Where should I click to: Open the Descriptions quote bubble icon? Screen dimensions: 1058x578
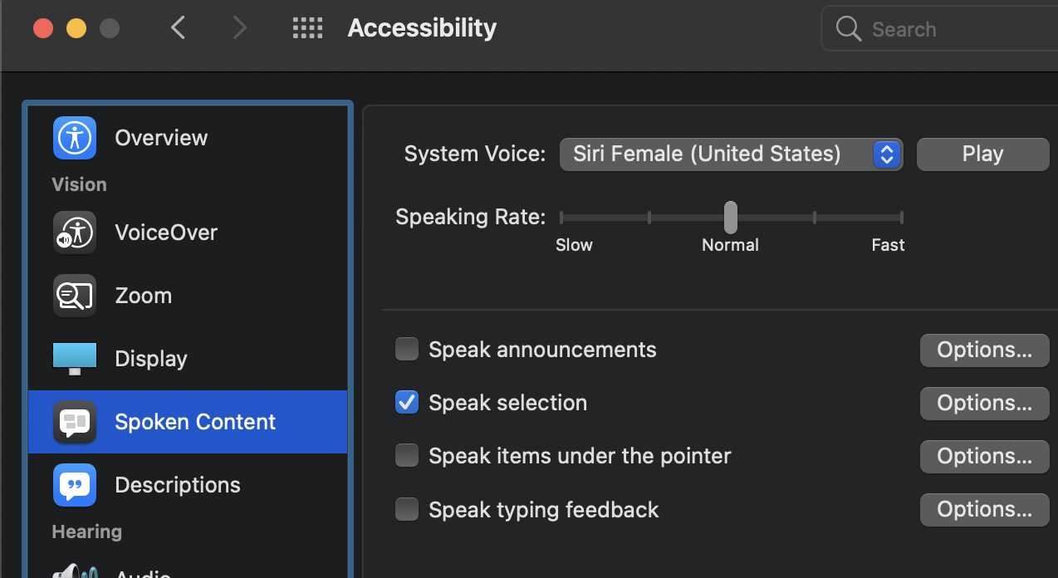pyautogui.click(x=75, y=485)
